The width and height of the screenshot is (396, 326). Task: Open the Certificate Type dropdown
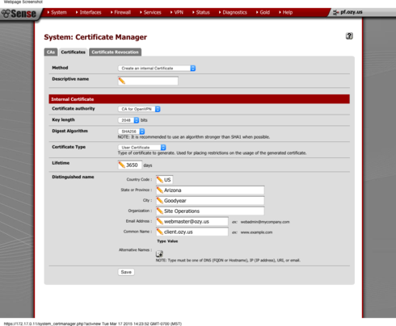coord(141,147)
